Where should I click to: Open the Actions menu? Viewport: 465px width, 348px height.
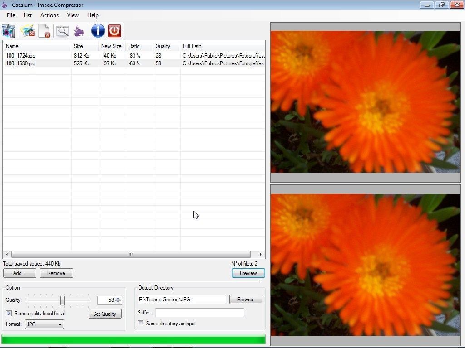49,15
